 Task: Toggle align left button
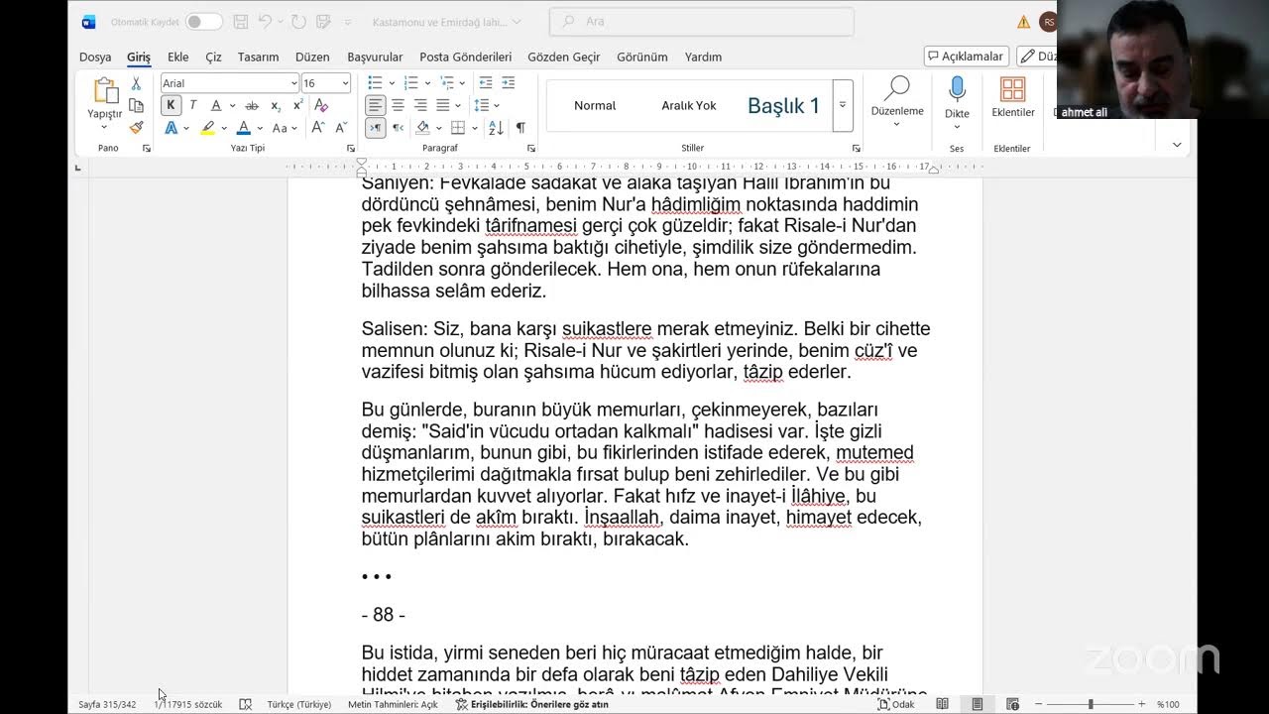coord(376,105)
